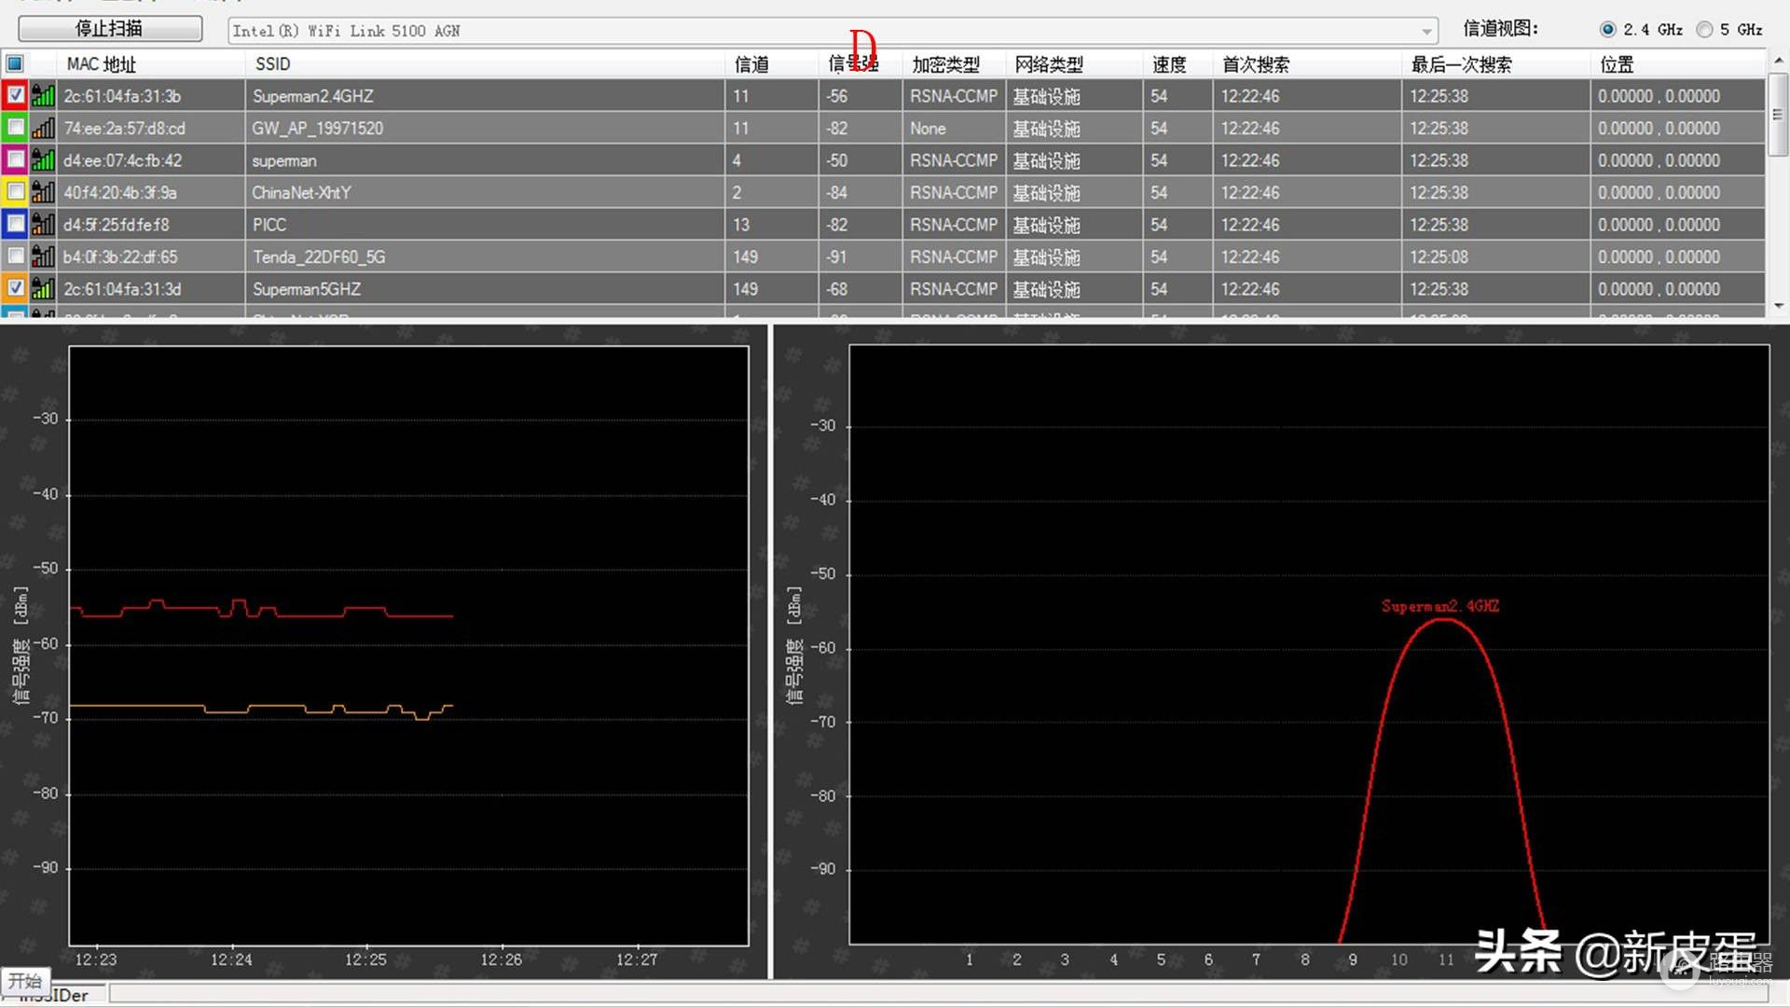1790x1007 pixels.
Task: Open the Intel WiFi Link 5100 AGN adapter dropdown
Action: [x=833, y=31]
